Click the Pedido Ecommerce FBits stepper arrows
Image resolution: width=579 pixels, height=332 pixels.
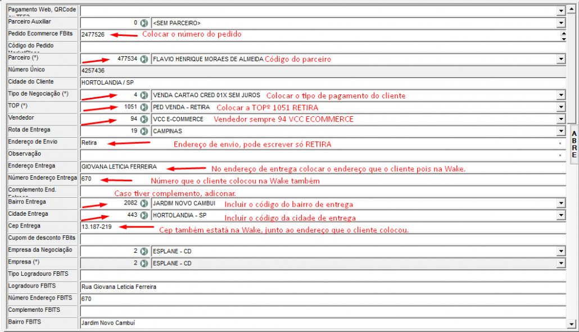(563, 35)
